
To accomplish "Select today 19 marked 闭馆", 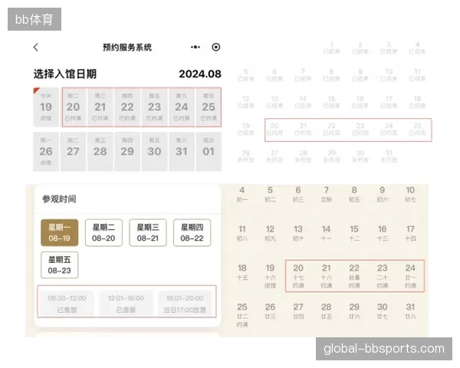I will (x=46, y=107).
